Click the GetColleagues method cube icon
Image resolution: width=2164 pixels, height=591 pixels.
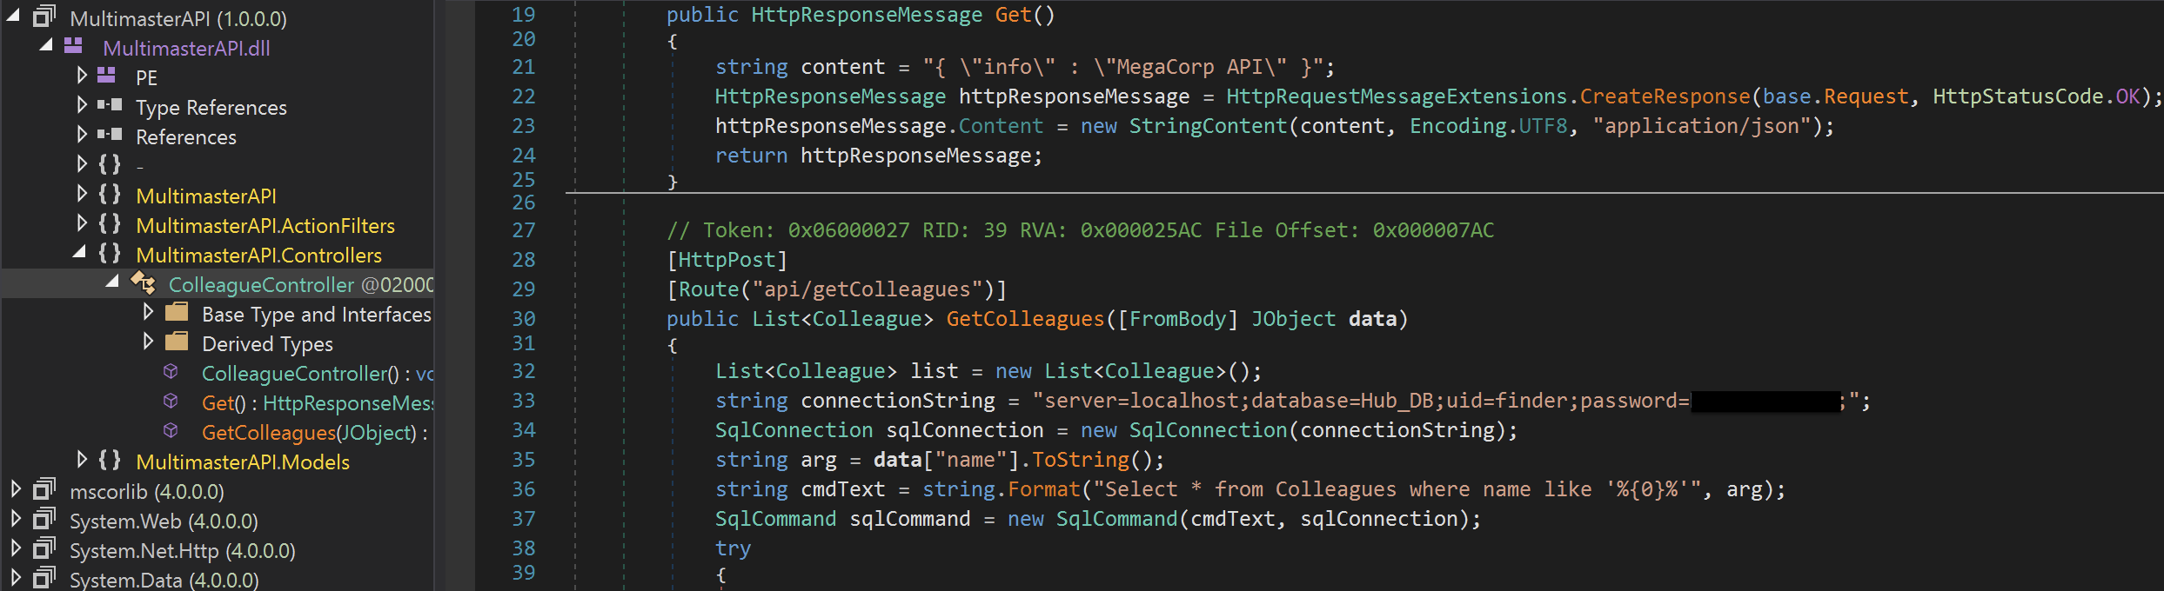click(171, 431)
